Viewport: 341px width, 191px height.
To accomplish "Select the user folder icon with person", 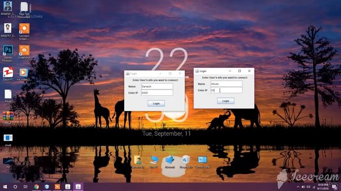I will 138,161.
